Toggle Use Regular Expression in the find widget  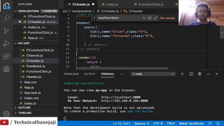(x=155, y=18)
